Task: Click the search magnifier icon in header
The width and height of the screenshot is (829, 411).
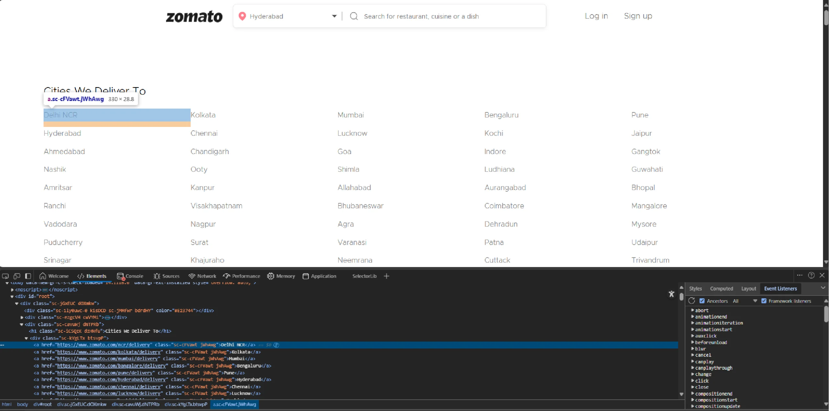Action: pyautogui.click(x=354, y=16)
